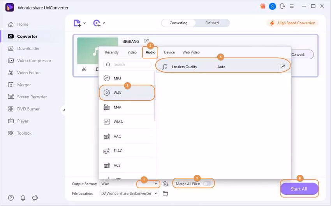Select the Audio format tab
331x206 pixels.
[x=150, y=52]
